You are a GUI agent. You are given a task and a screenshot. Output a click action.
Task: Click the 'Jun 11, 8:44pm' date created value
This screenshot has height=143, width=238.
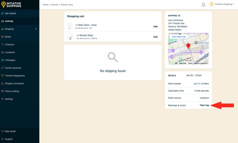tap(201, 84)
